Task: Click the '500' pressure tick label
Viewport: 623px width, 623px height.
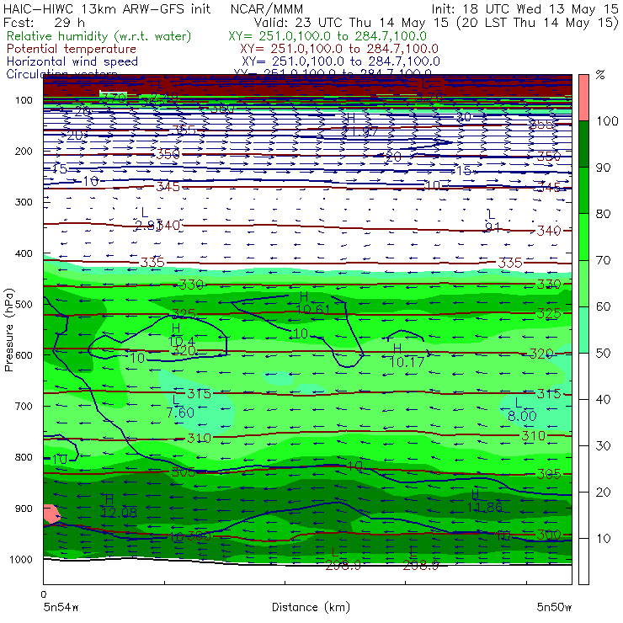Action: click(24, 304)
